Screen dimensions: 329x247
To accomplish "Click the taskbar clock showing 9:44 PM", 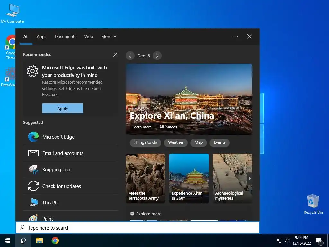I will [x=301, y=241].
